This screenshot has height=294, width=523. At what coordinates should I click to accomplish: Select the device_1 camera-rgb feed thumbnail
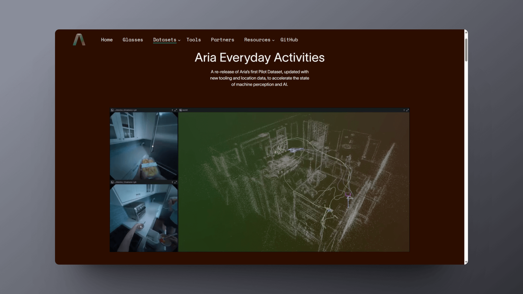144,218
